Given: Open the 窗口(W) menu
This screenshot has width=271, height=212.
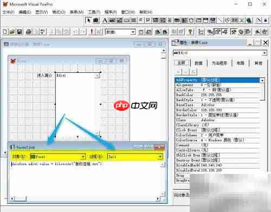Looking at the screenshot, I should [x=128, y=12].
